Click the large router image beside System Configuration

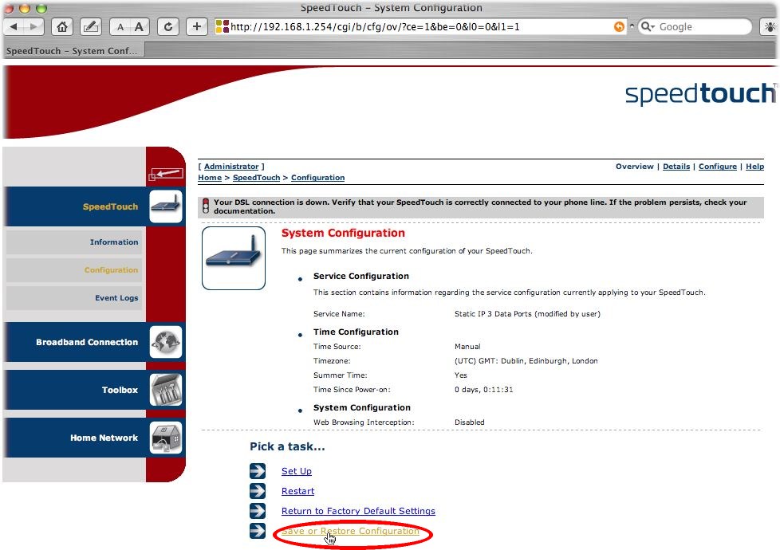(234, 258)
